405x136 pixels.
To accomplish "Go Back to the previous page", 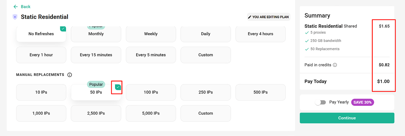I will click(x=26, y=7).
